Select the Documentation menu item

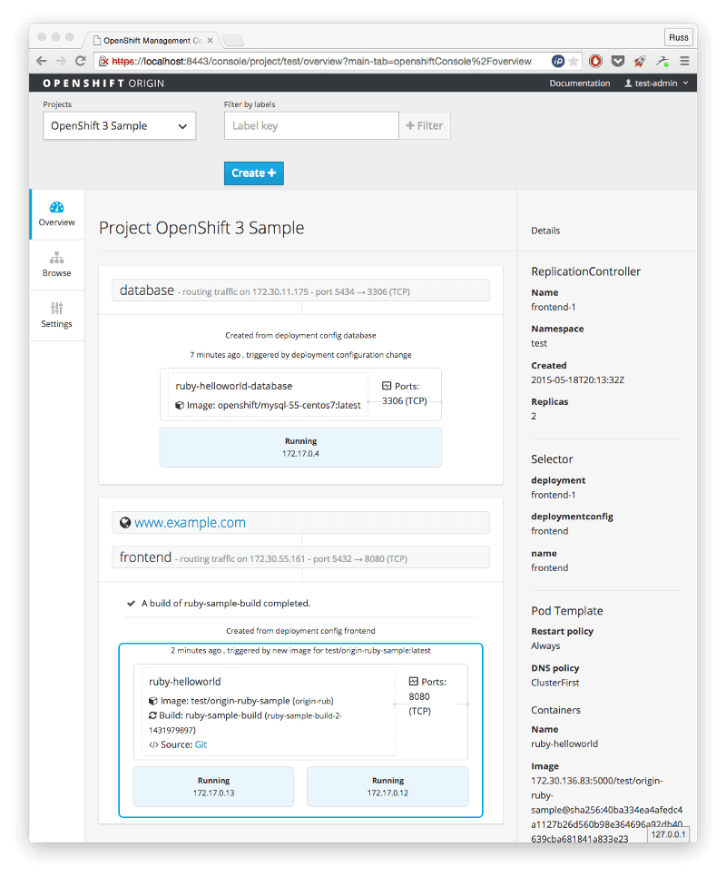(580, 83)
